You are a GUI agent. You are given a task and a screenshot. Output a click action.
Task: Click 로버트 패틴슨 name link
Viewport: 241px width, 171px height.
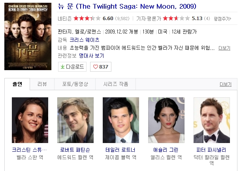(x=75, y=150)
